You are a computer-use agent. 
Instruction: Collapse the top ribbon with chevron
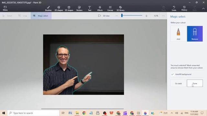203,9
